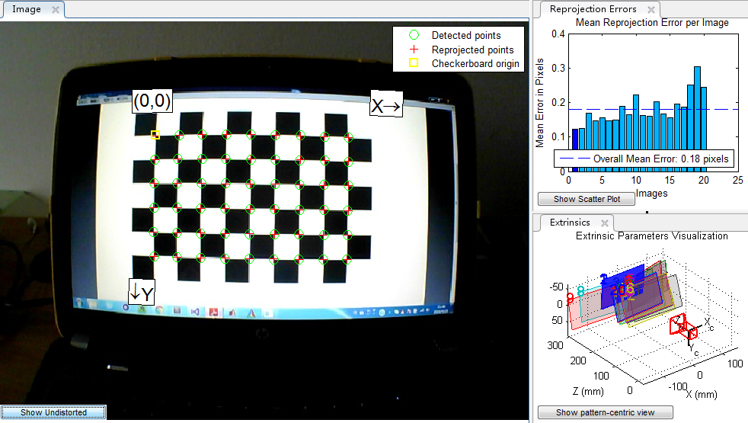Click the yellow checkerboard origin marker

coord(155,135)
